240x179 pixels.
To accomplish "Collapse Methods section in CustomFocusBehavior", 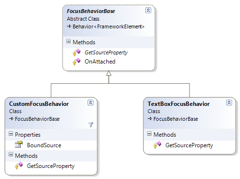I will (11, 154).
